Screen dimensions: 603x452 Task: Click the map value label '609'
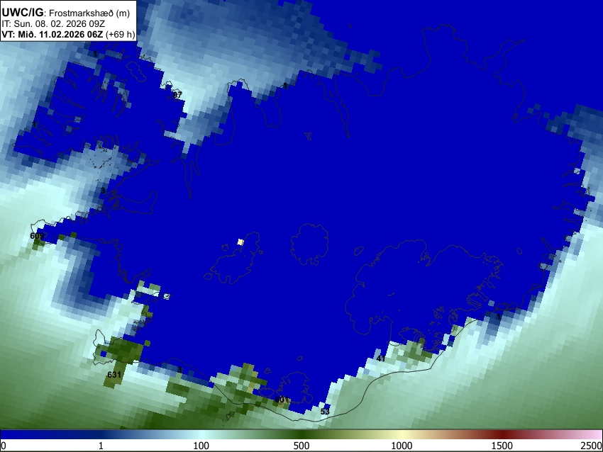pyautogui.click(x=37, y=236)
